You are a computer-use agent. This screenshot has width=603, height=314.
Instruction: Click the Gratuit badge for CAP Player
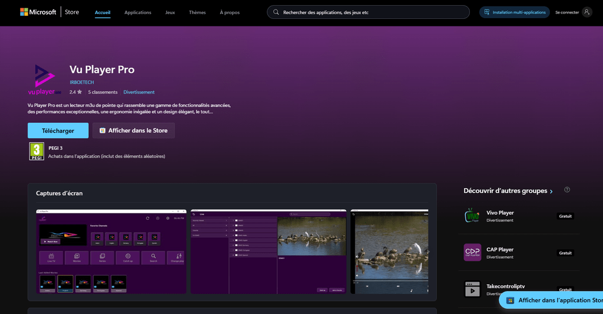[565, 253]
